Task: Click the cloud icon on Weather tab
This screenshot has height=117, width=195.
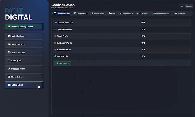Action: coord(176,14)
